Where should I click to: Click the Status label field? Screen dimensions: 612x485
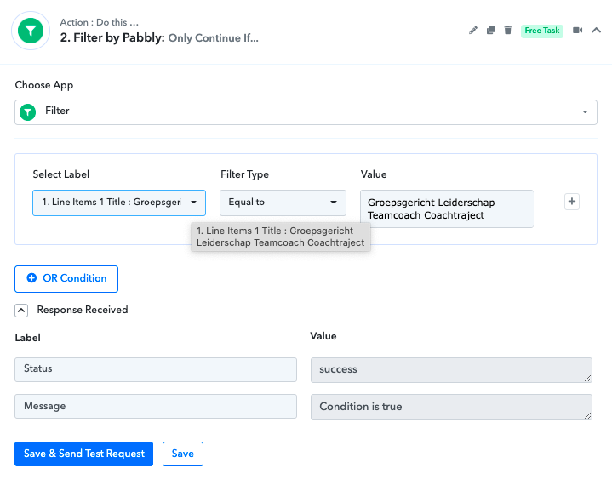pyautogui.click(x=156, y=369)
